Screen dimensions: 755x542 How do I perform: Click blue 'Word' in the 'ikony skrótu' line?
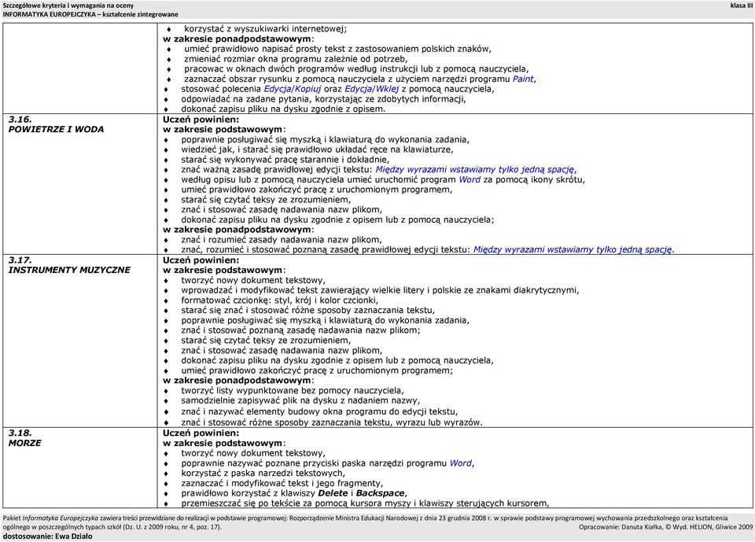[470, 179]
